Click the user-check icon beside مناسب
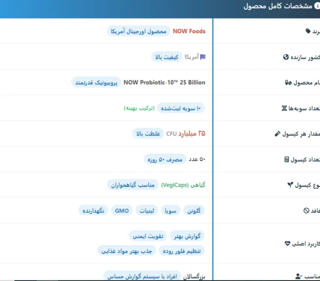This screenshot has width=320, height=281. tap(299, 276)
